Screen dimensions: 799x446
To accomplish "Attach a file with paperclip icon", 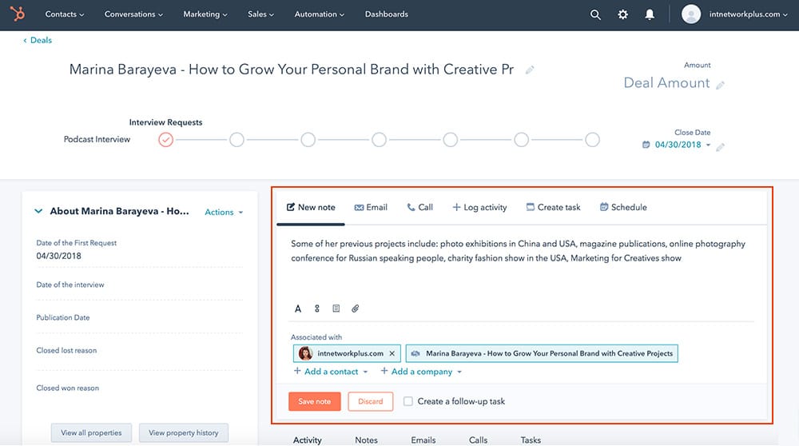I will tap(356, 309).
